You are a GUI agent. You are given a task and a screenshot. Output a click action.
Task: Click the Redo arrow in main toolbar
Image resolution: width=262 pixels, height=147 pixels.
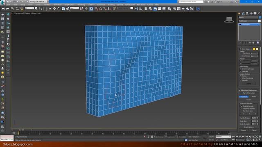pos(7,9)
